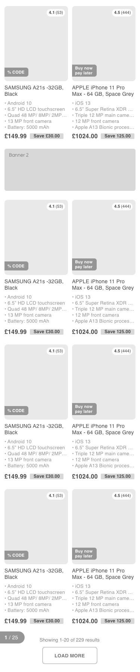Click the 4.1 (53) rating badge above Banner 2
140x672 pixels.
pyautogui.click(x=56, y=12)
